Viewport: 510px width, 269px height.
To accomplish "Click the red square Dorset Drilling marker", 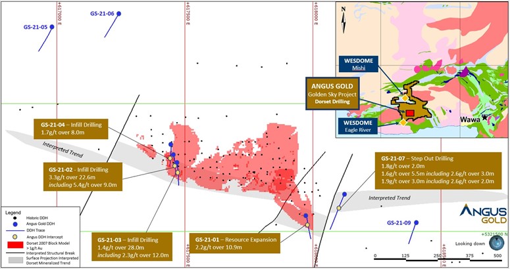I will coord(409,113).
